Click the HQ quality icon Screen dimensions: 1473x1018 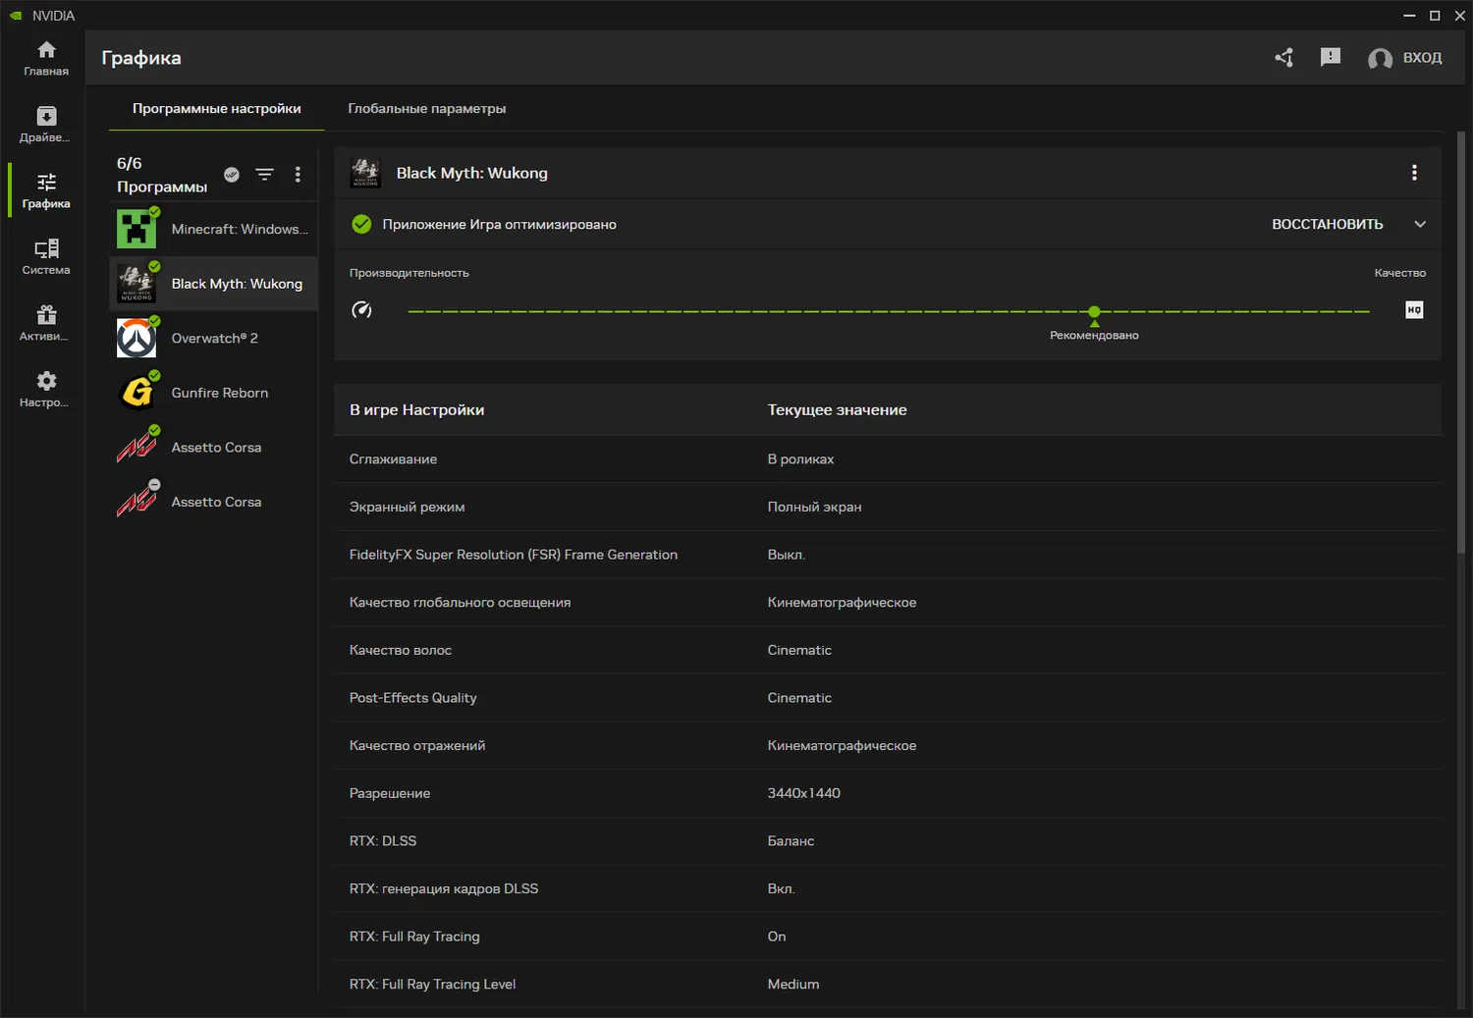1414,310
